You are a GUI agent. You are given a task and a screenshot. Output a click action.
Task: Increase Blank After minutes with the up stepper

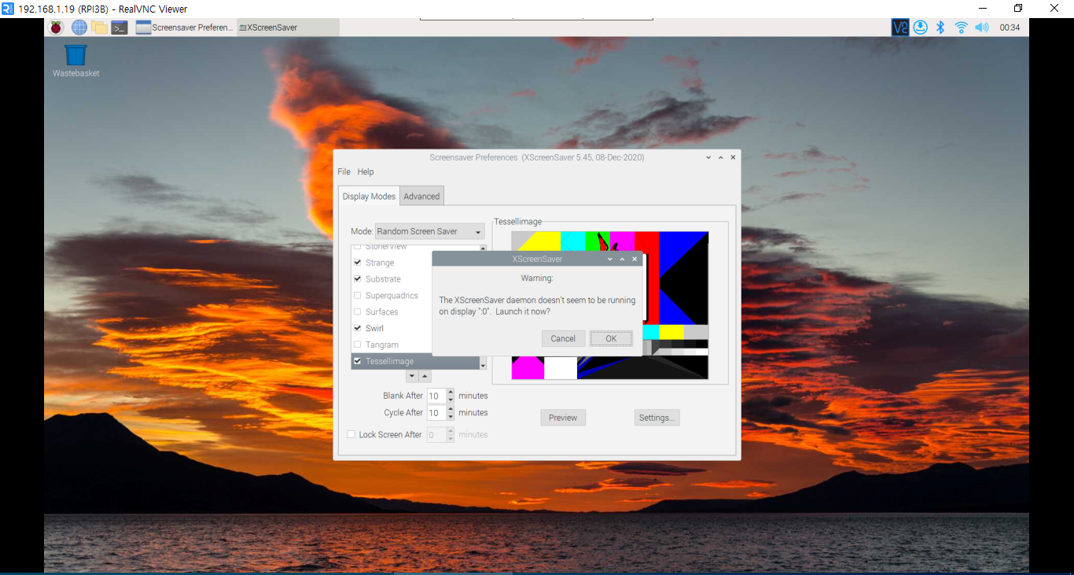[x=449, y=393]
